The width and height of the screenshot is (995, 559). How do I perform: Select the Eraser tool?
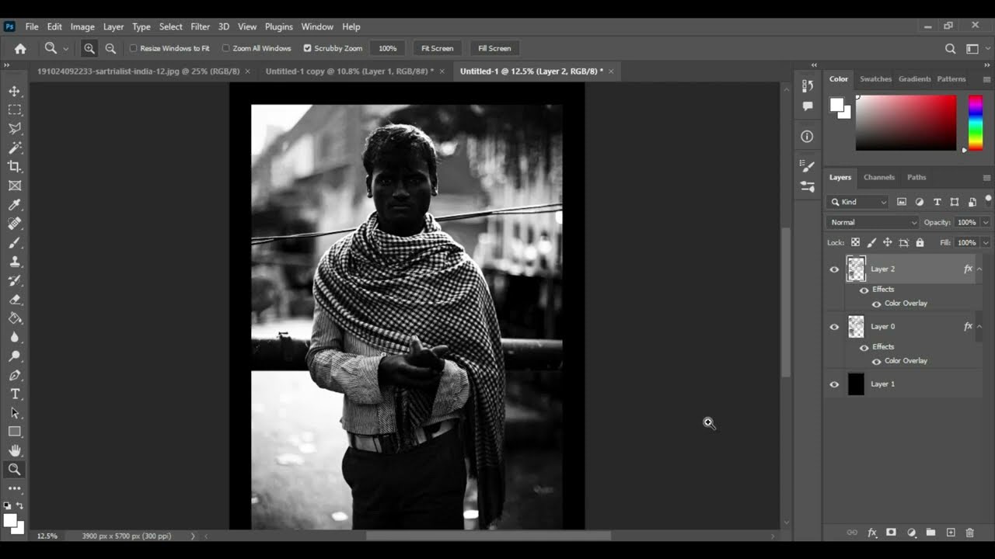click(15, 300)
